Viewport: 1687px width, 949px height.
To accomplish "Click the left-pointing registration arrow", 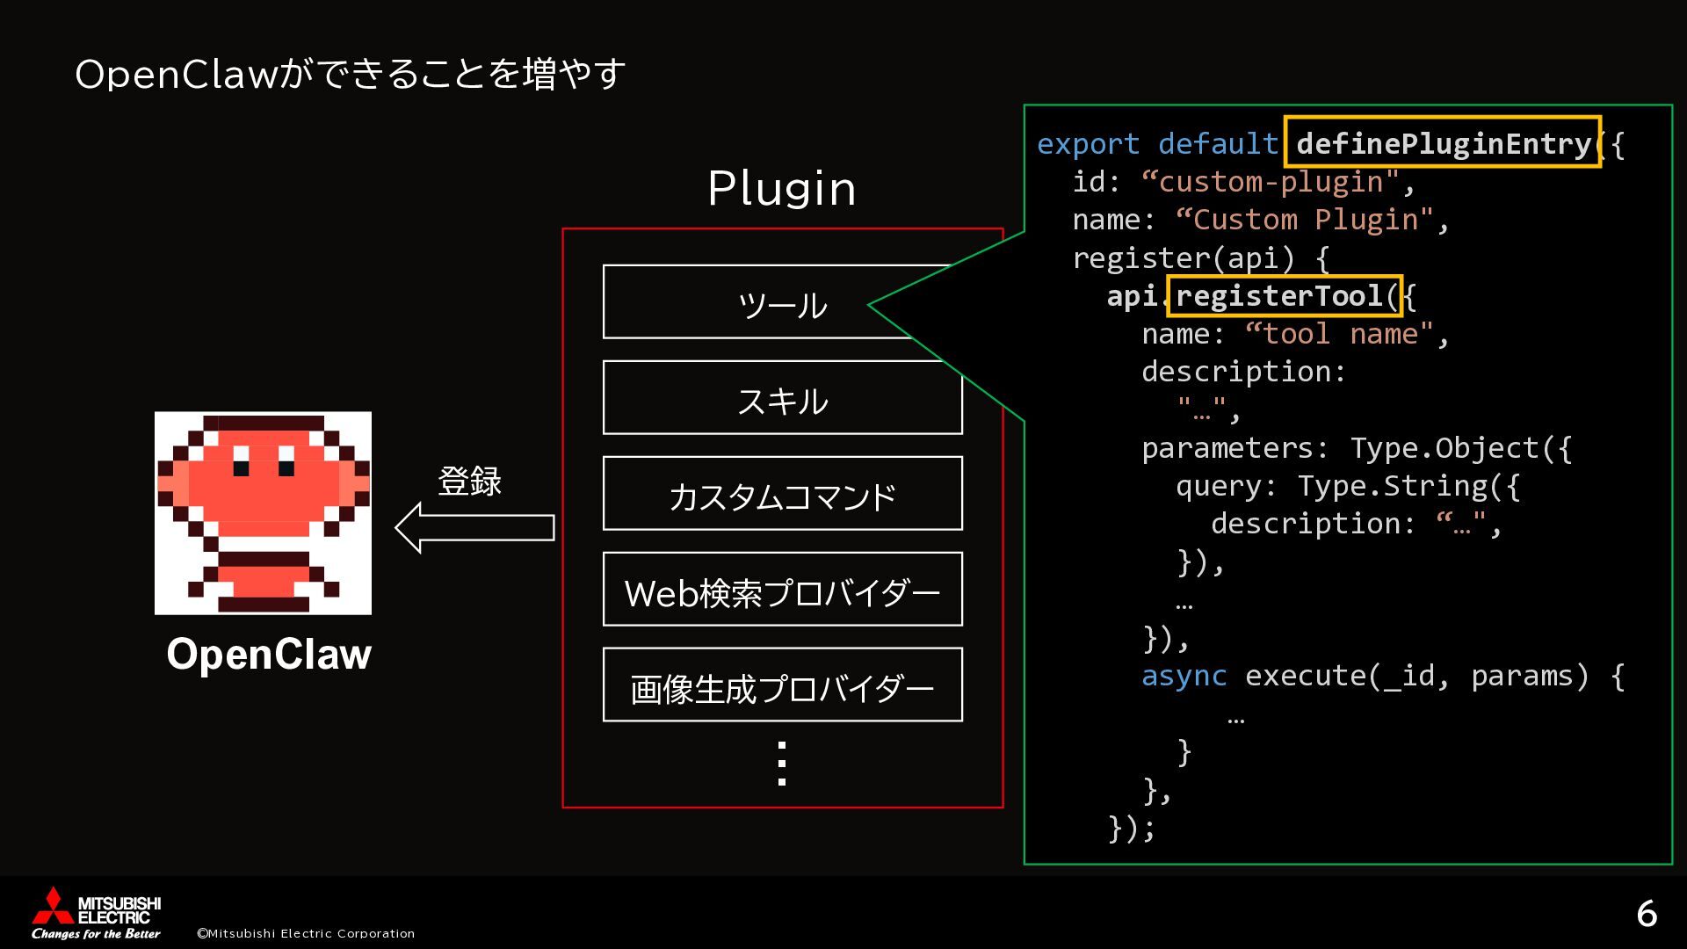I will (x=474, y=527).
